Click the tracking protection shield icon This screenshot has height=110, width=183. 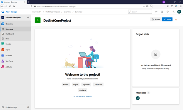click(x=31, y=6)
